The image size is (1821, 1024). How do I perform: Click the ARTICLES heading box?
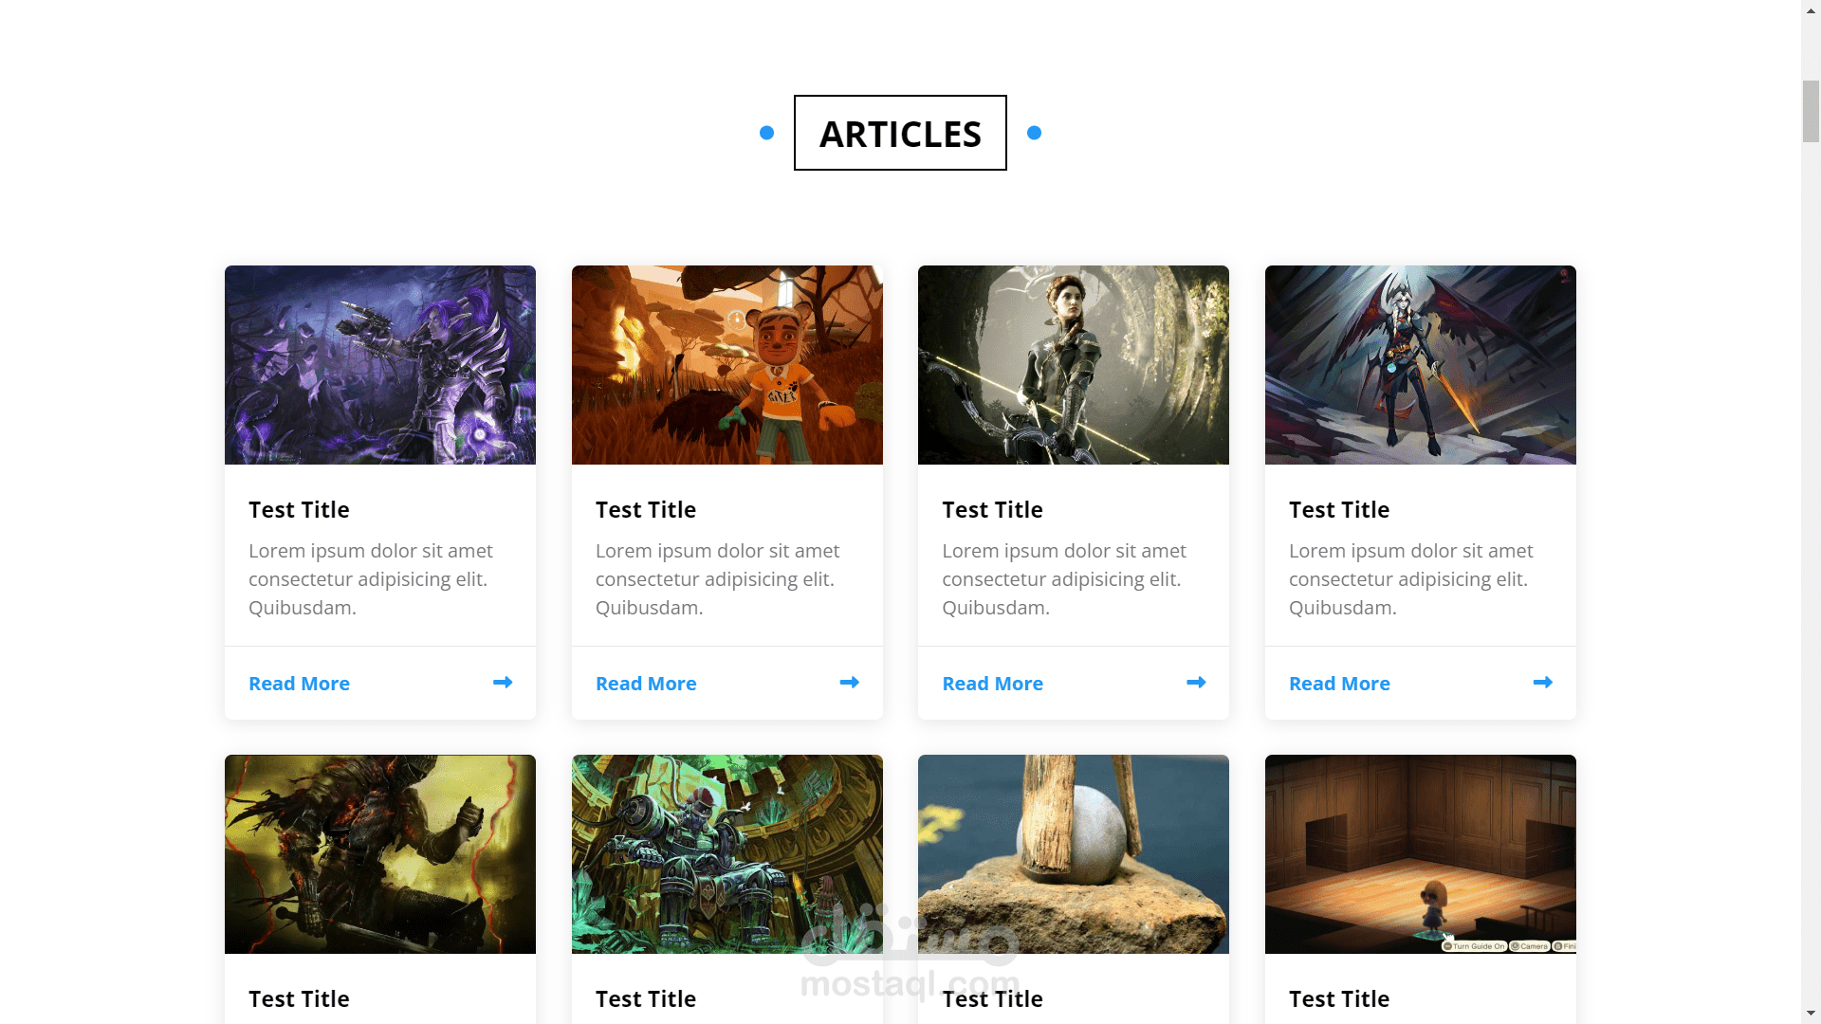pos(900,133)
